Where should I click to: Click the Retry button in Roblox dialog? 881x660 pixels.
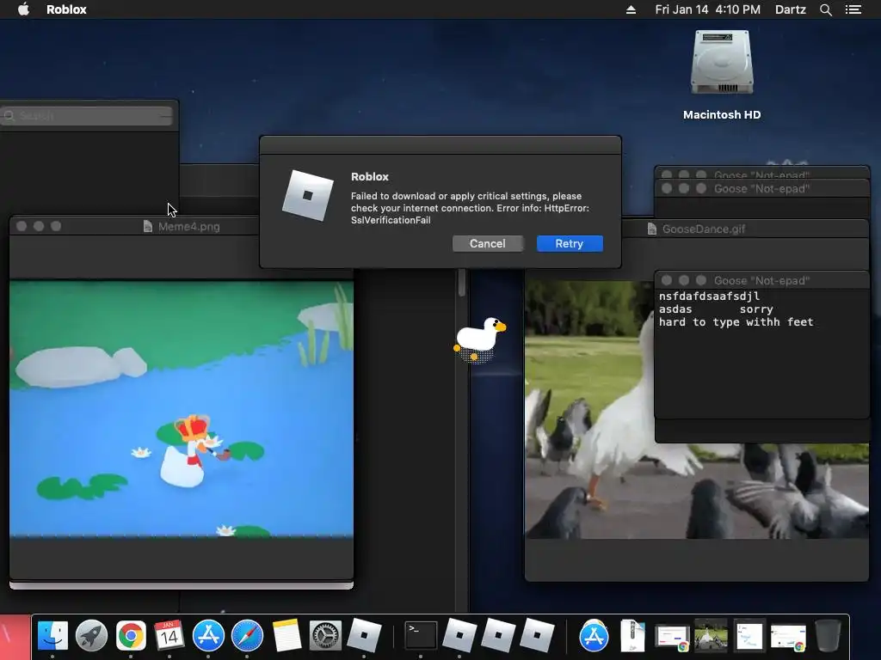[x=570, y=243]
